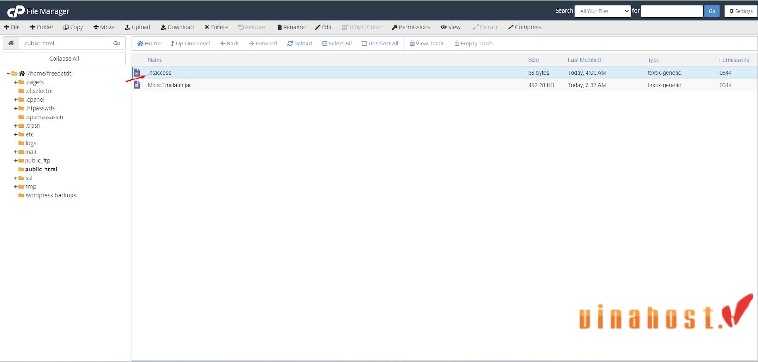Open the Settings button
Screen dimensions: 758x362
coord(740,11)
